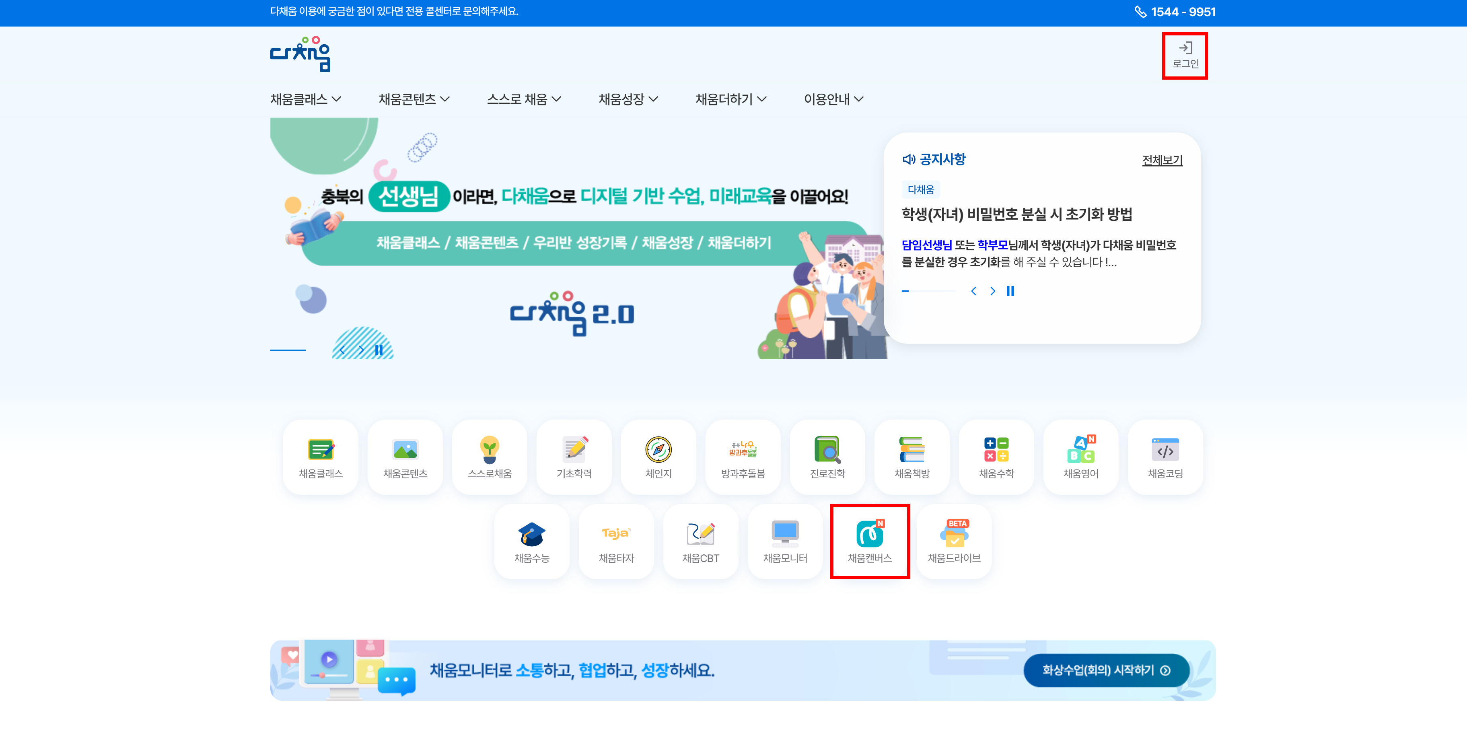Pause the main banner slideshow
The width and height of the screenshot is (1467, 741).
[x=379, y=350]
